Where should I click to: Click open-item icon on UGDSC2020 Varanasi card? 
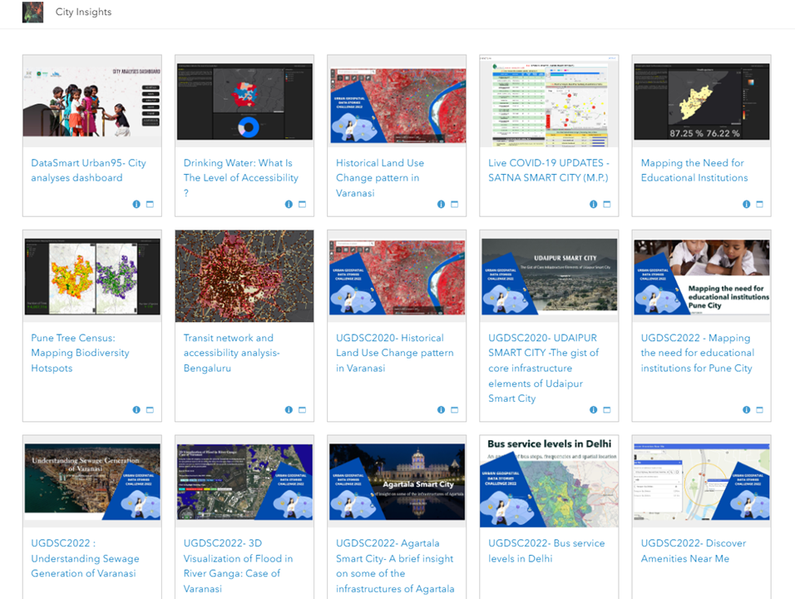coord(455,409)
